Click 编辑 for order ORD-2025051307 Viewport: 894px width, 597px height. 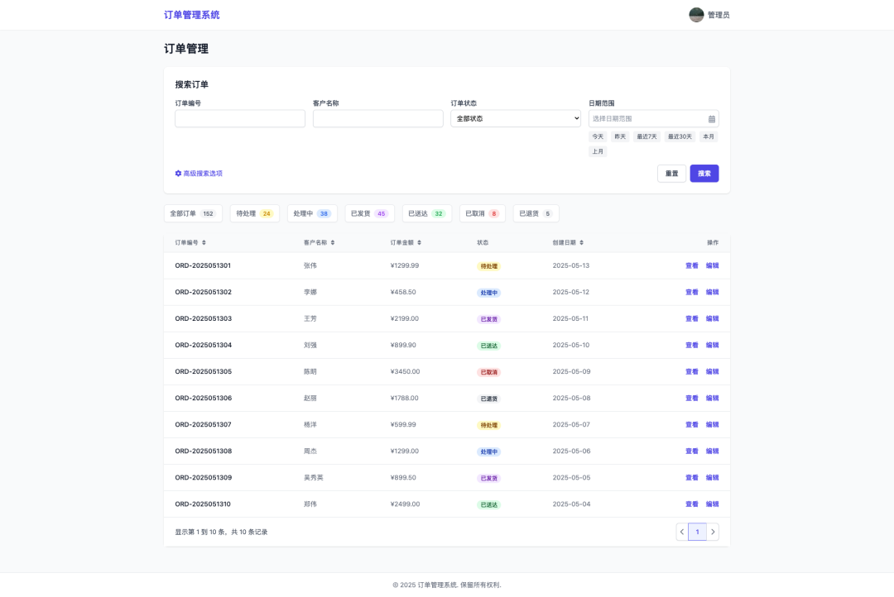click(x=712, y=424)
